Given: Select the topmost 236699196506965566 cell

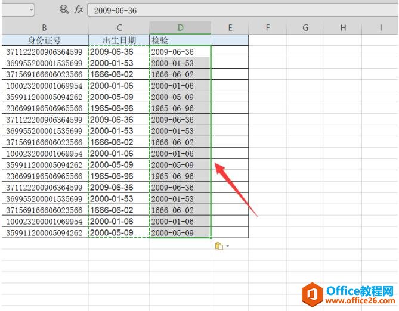Looking at the screenshot, I should tap(45, 108).
